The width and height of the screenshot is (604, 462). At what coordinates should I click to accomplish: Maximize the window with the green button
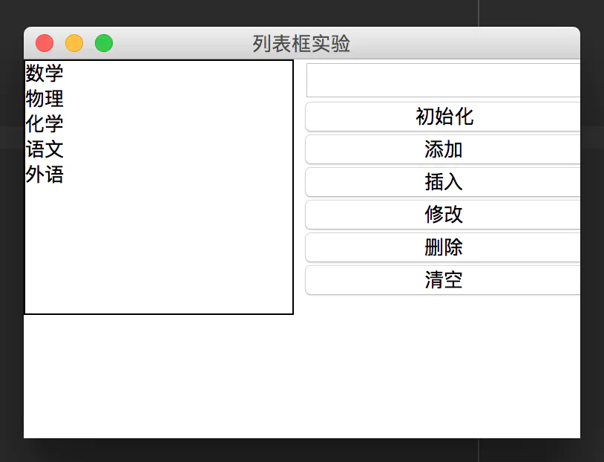(x=104, y=43)
